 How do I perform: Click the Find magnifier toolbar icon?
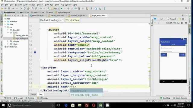pos(33,9)
